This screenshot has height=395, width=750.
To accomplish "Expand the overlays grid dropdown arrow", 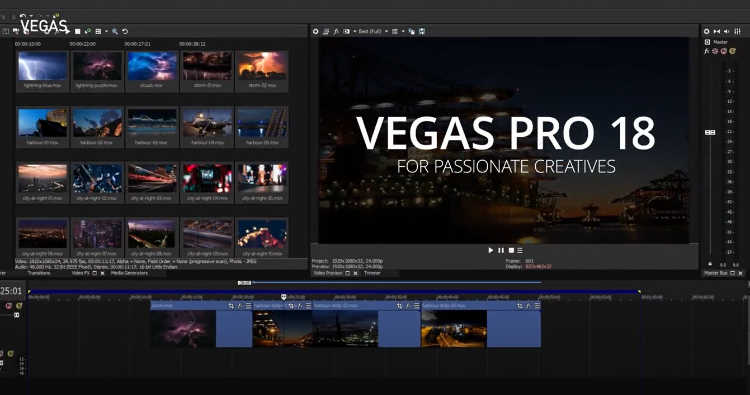I will 403,32.
